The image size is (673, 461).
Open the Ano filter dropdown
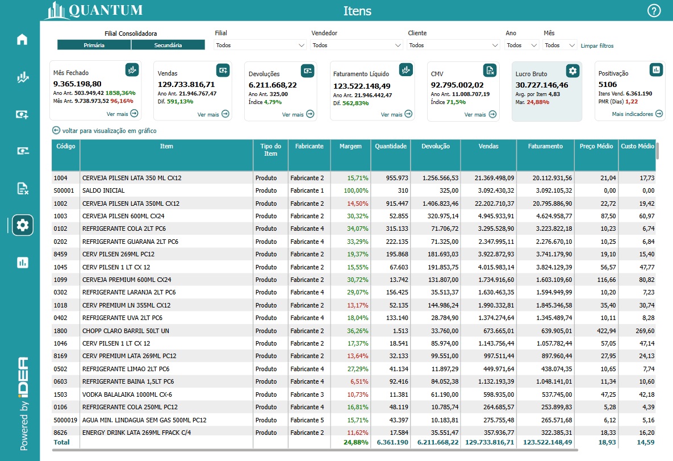[521, 45]
